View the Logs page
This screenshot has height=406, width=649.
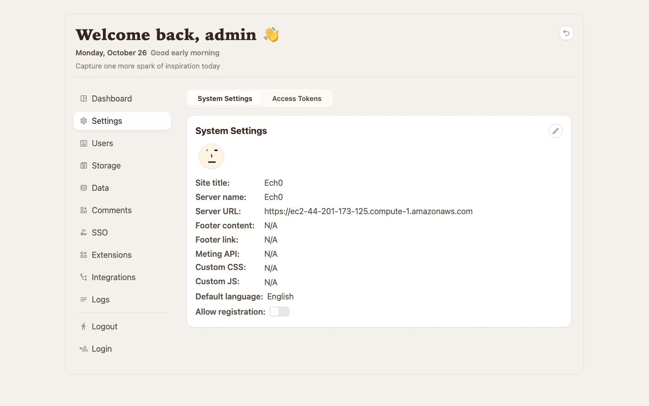[x=122, y=299]
